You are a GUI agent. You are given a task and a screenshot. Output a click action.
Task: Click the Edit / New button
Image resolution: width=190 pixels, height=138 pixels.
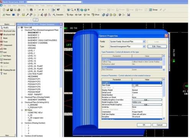tap(157, 47)
